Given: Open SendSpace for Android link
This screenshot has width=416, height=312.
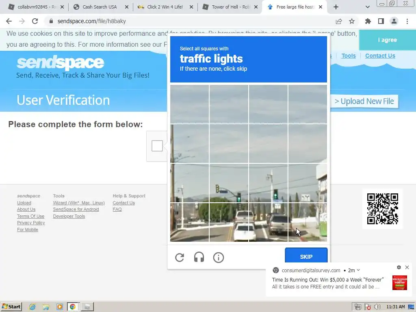Looking at the screenshot, I should [x=76, y=209].
